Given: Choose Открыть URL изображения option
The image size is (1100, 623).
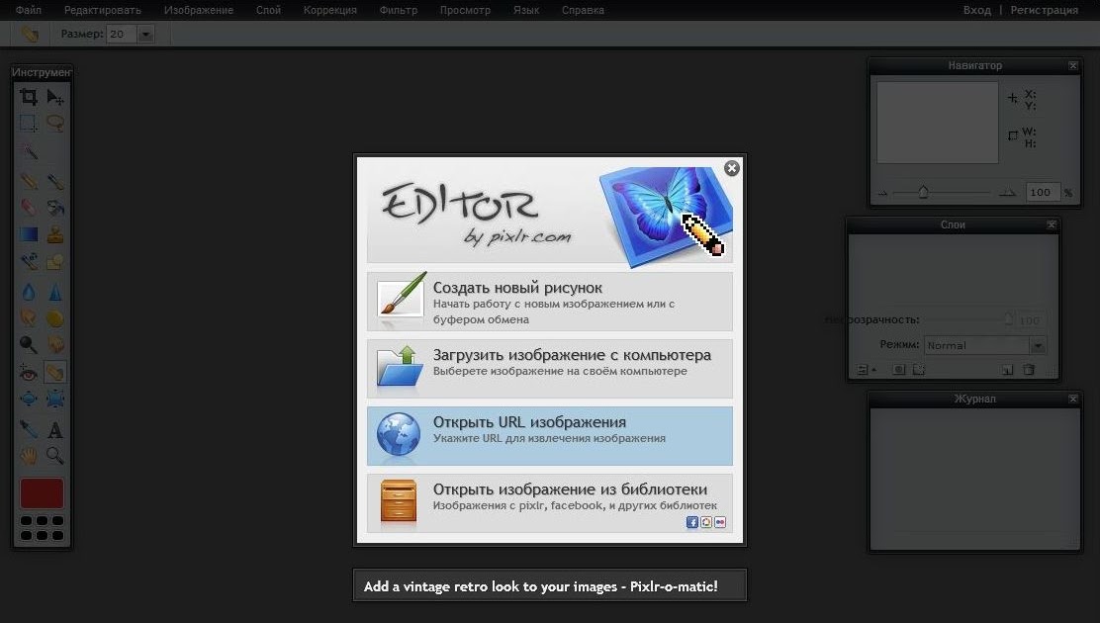Looking at the screenshot, I should pos(549,436).
